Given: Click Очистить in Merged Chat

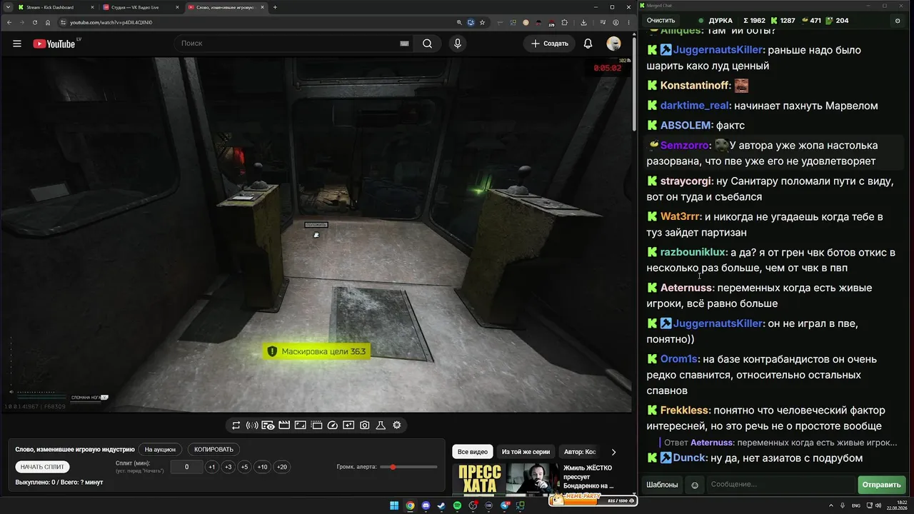Looking at the screenshot, I should pos(661,21).
